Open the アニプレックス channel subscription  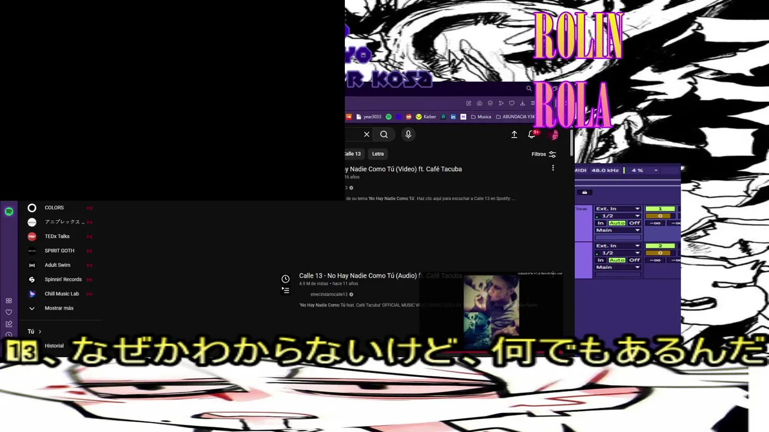pyautogui.click(x=64, y=222)
